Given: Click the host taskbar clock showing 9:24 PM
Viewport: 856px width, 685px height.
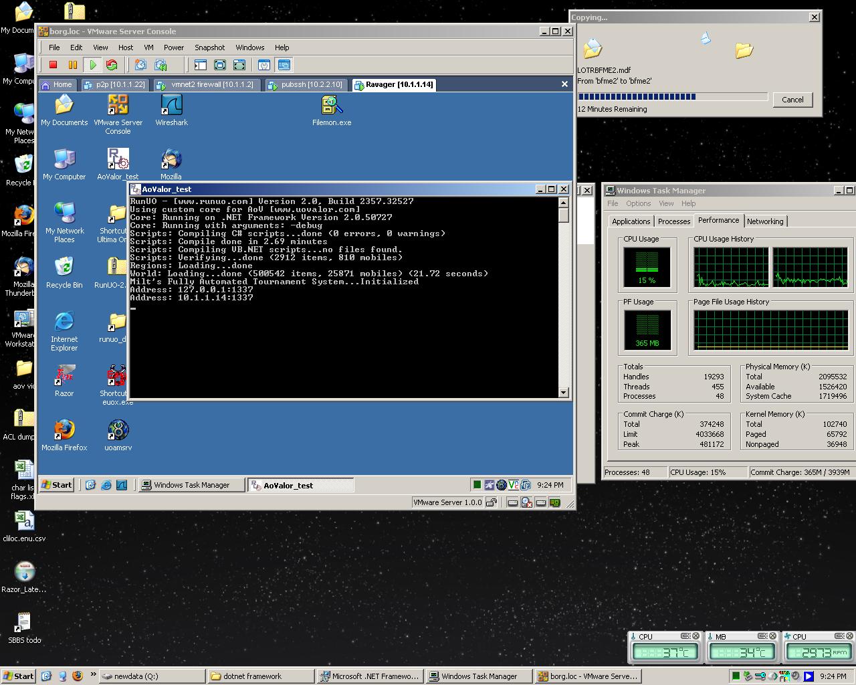Looking at the screenshot, I should point(833,676).
